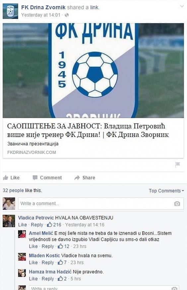Open the FK Drina Zvornik page avatar
Image resolution: width=187 pixels, height=290 pixels.
point(10,11)
